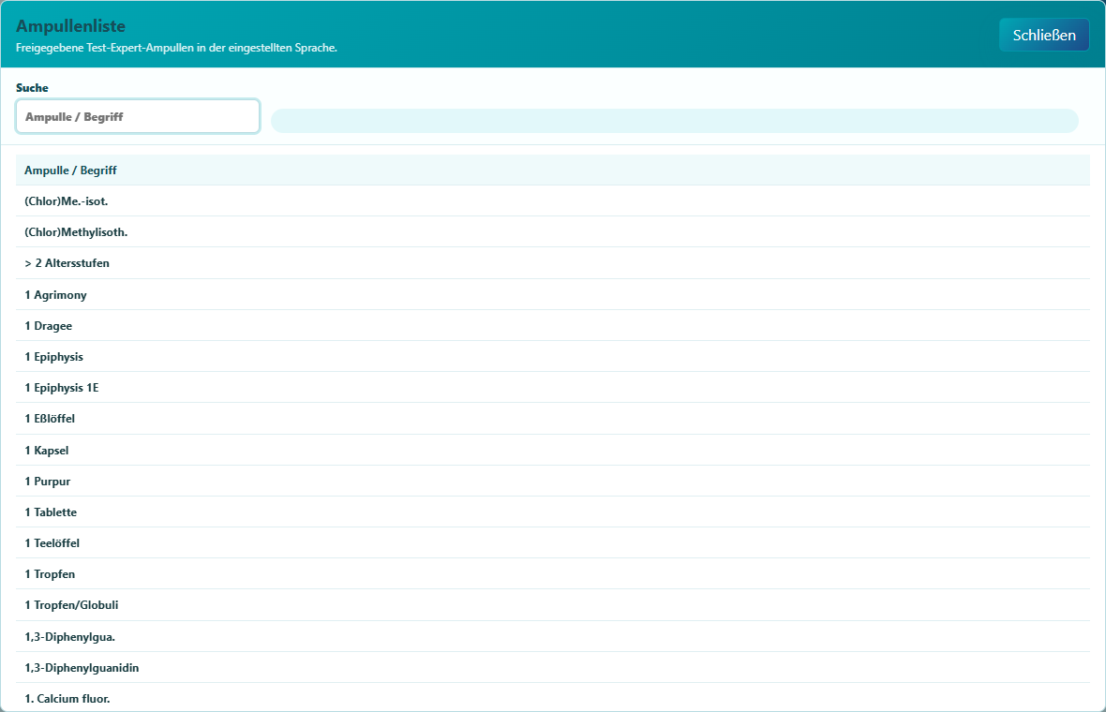
Task: Focus the Ampulle / Begriff search field
Action: click(x=138, y=116)
